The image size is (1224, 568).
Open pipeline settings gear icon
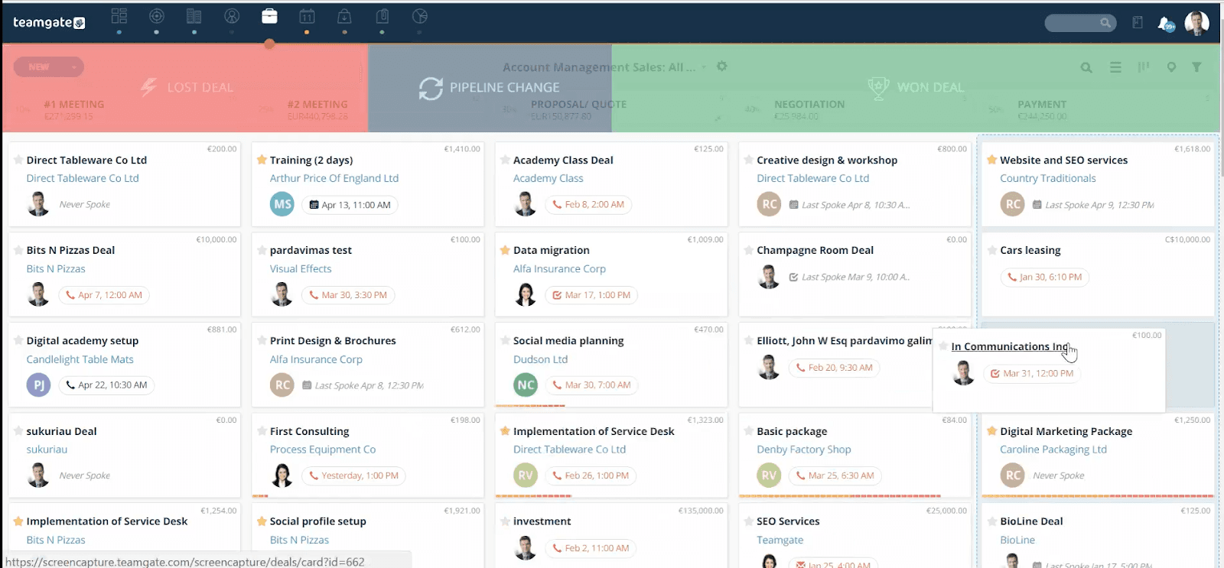coord(721,67)
